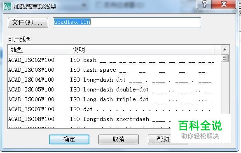241x153 pixels.
Task: Click the 说明 column header
Action: point(142,50)
